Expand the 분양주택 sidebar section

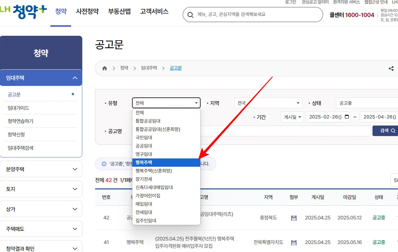41,169
